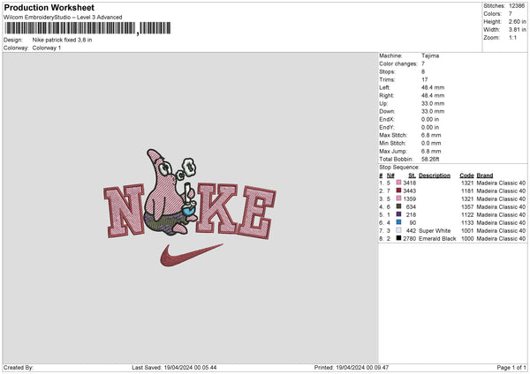
Task: Click the Super White description text
Action: click(435, 230)
